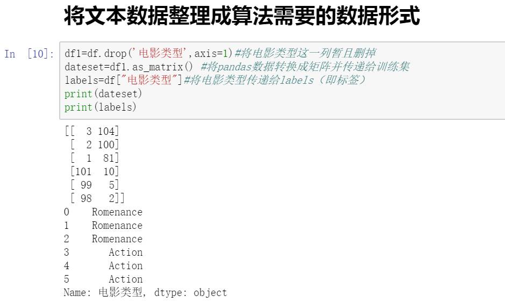Screen dimensions: 505x303
Task: Click the comment about pandas数据转换成矩阵
Action: coord(305,67)
